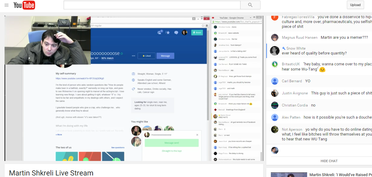The width and height of the screenshot is (372, 177).
Task: Open suggested video "Martin Shkreli: 'I Would've Raised"
Action: 340,175
